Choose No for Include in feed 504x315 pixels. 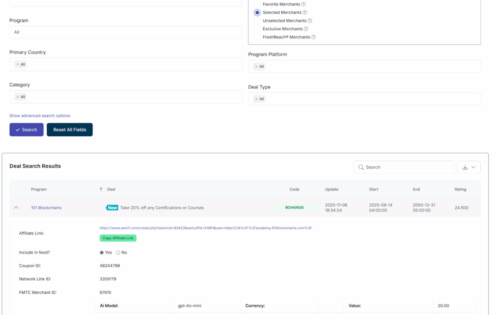coord(118,252)
